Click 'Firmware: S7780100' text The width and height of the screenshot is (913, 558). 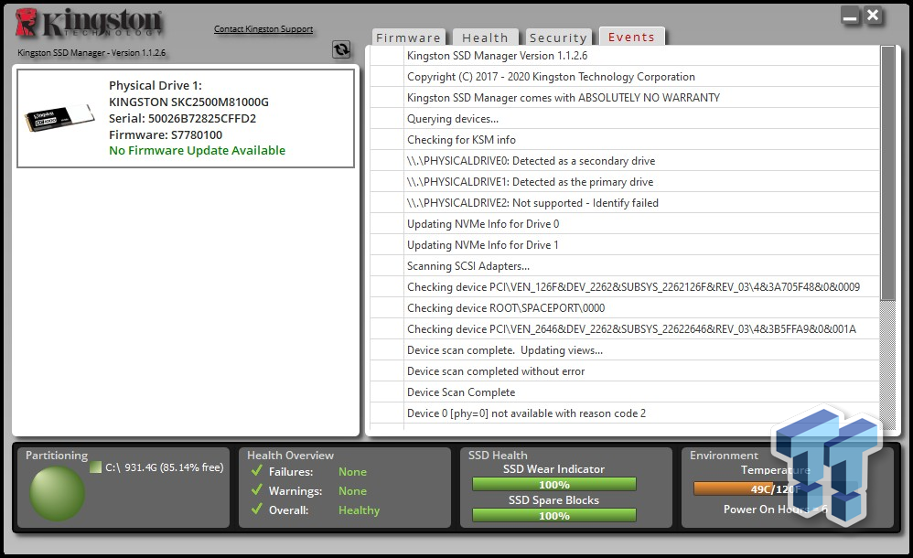click(166, 134)
